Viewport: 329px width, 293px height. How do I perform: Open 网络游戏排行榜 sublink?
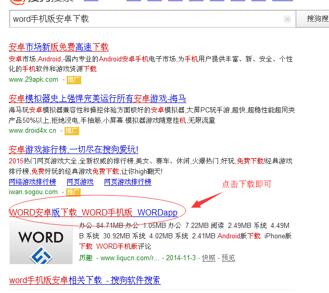point(32,182)
